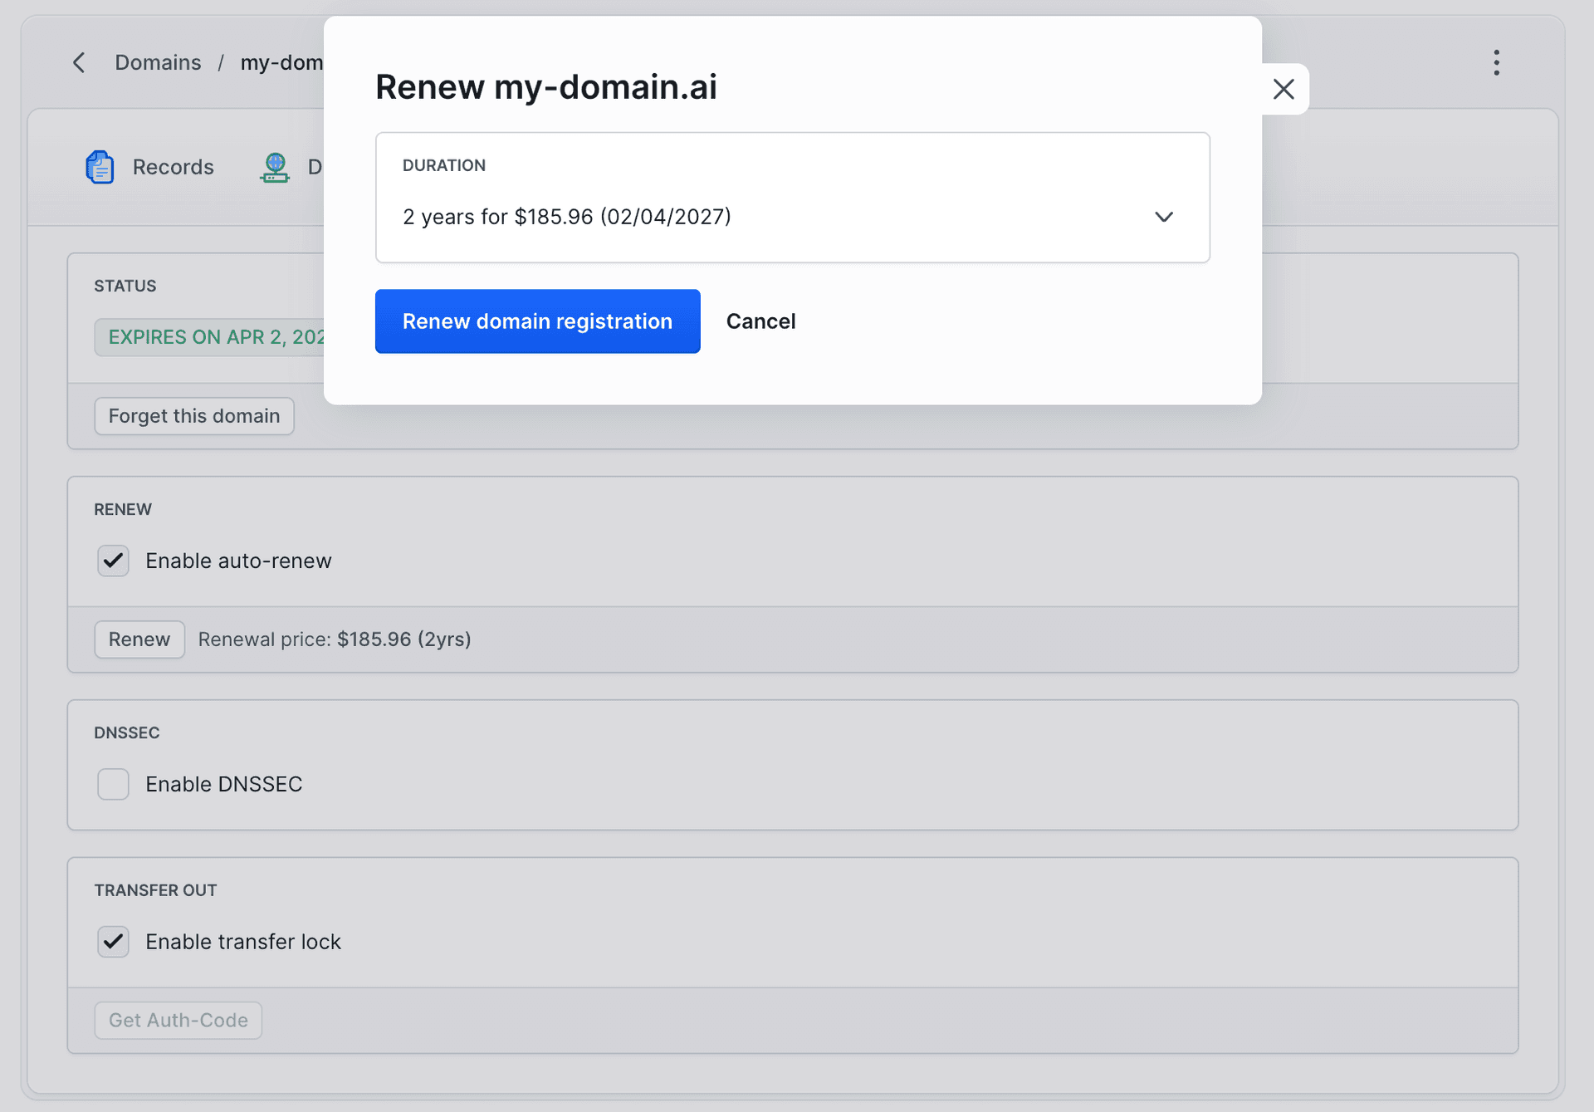Viewport: 1594px width, 1112px height.
Task: Expand the duration dropdown chevron
Action: coord(1163,217)
